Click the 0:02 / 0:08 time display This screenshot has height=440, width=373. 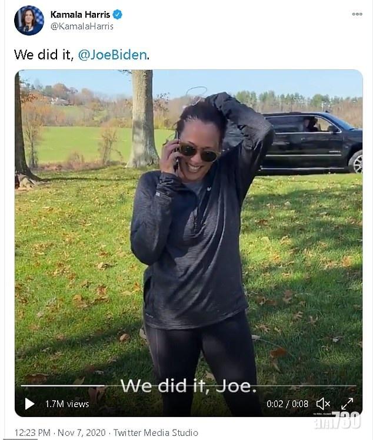[x=287, y=404]
